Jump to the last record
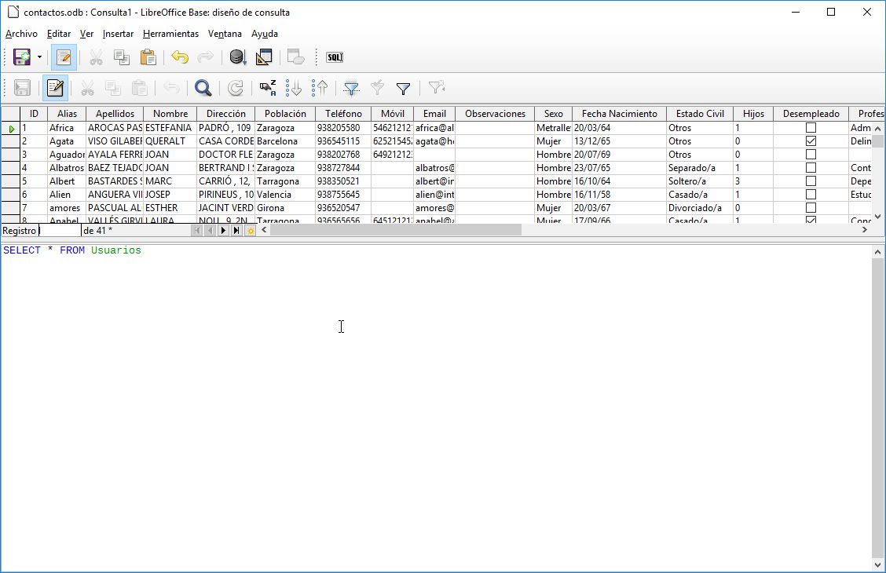886x573 pixels. 236,230
